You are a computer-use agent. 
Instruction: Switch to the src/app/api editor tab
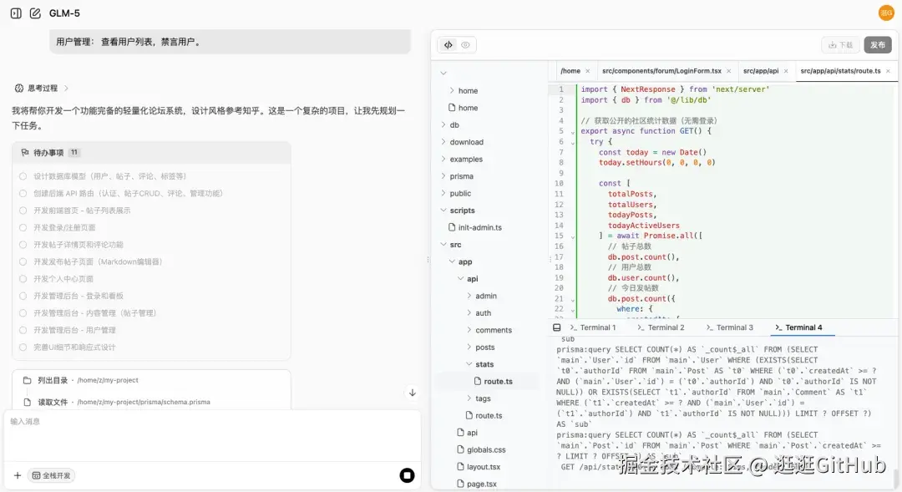click(x=761, y=71)
